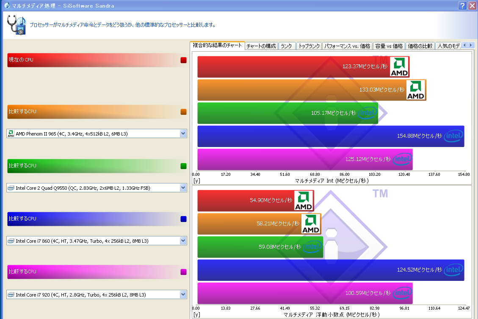
Task: Click the Intel logo on the 154.88M bar
Action: 453,136
